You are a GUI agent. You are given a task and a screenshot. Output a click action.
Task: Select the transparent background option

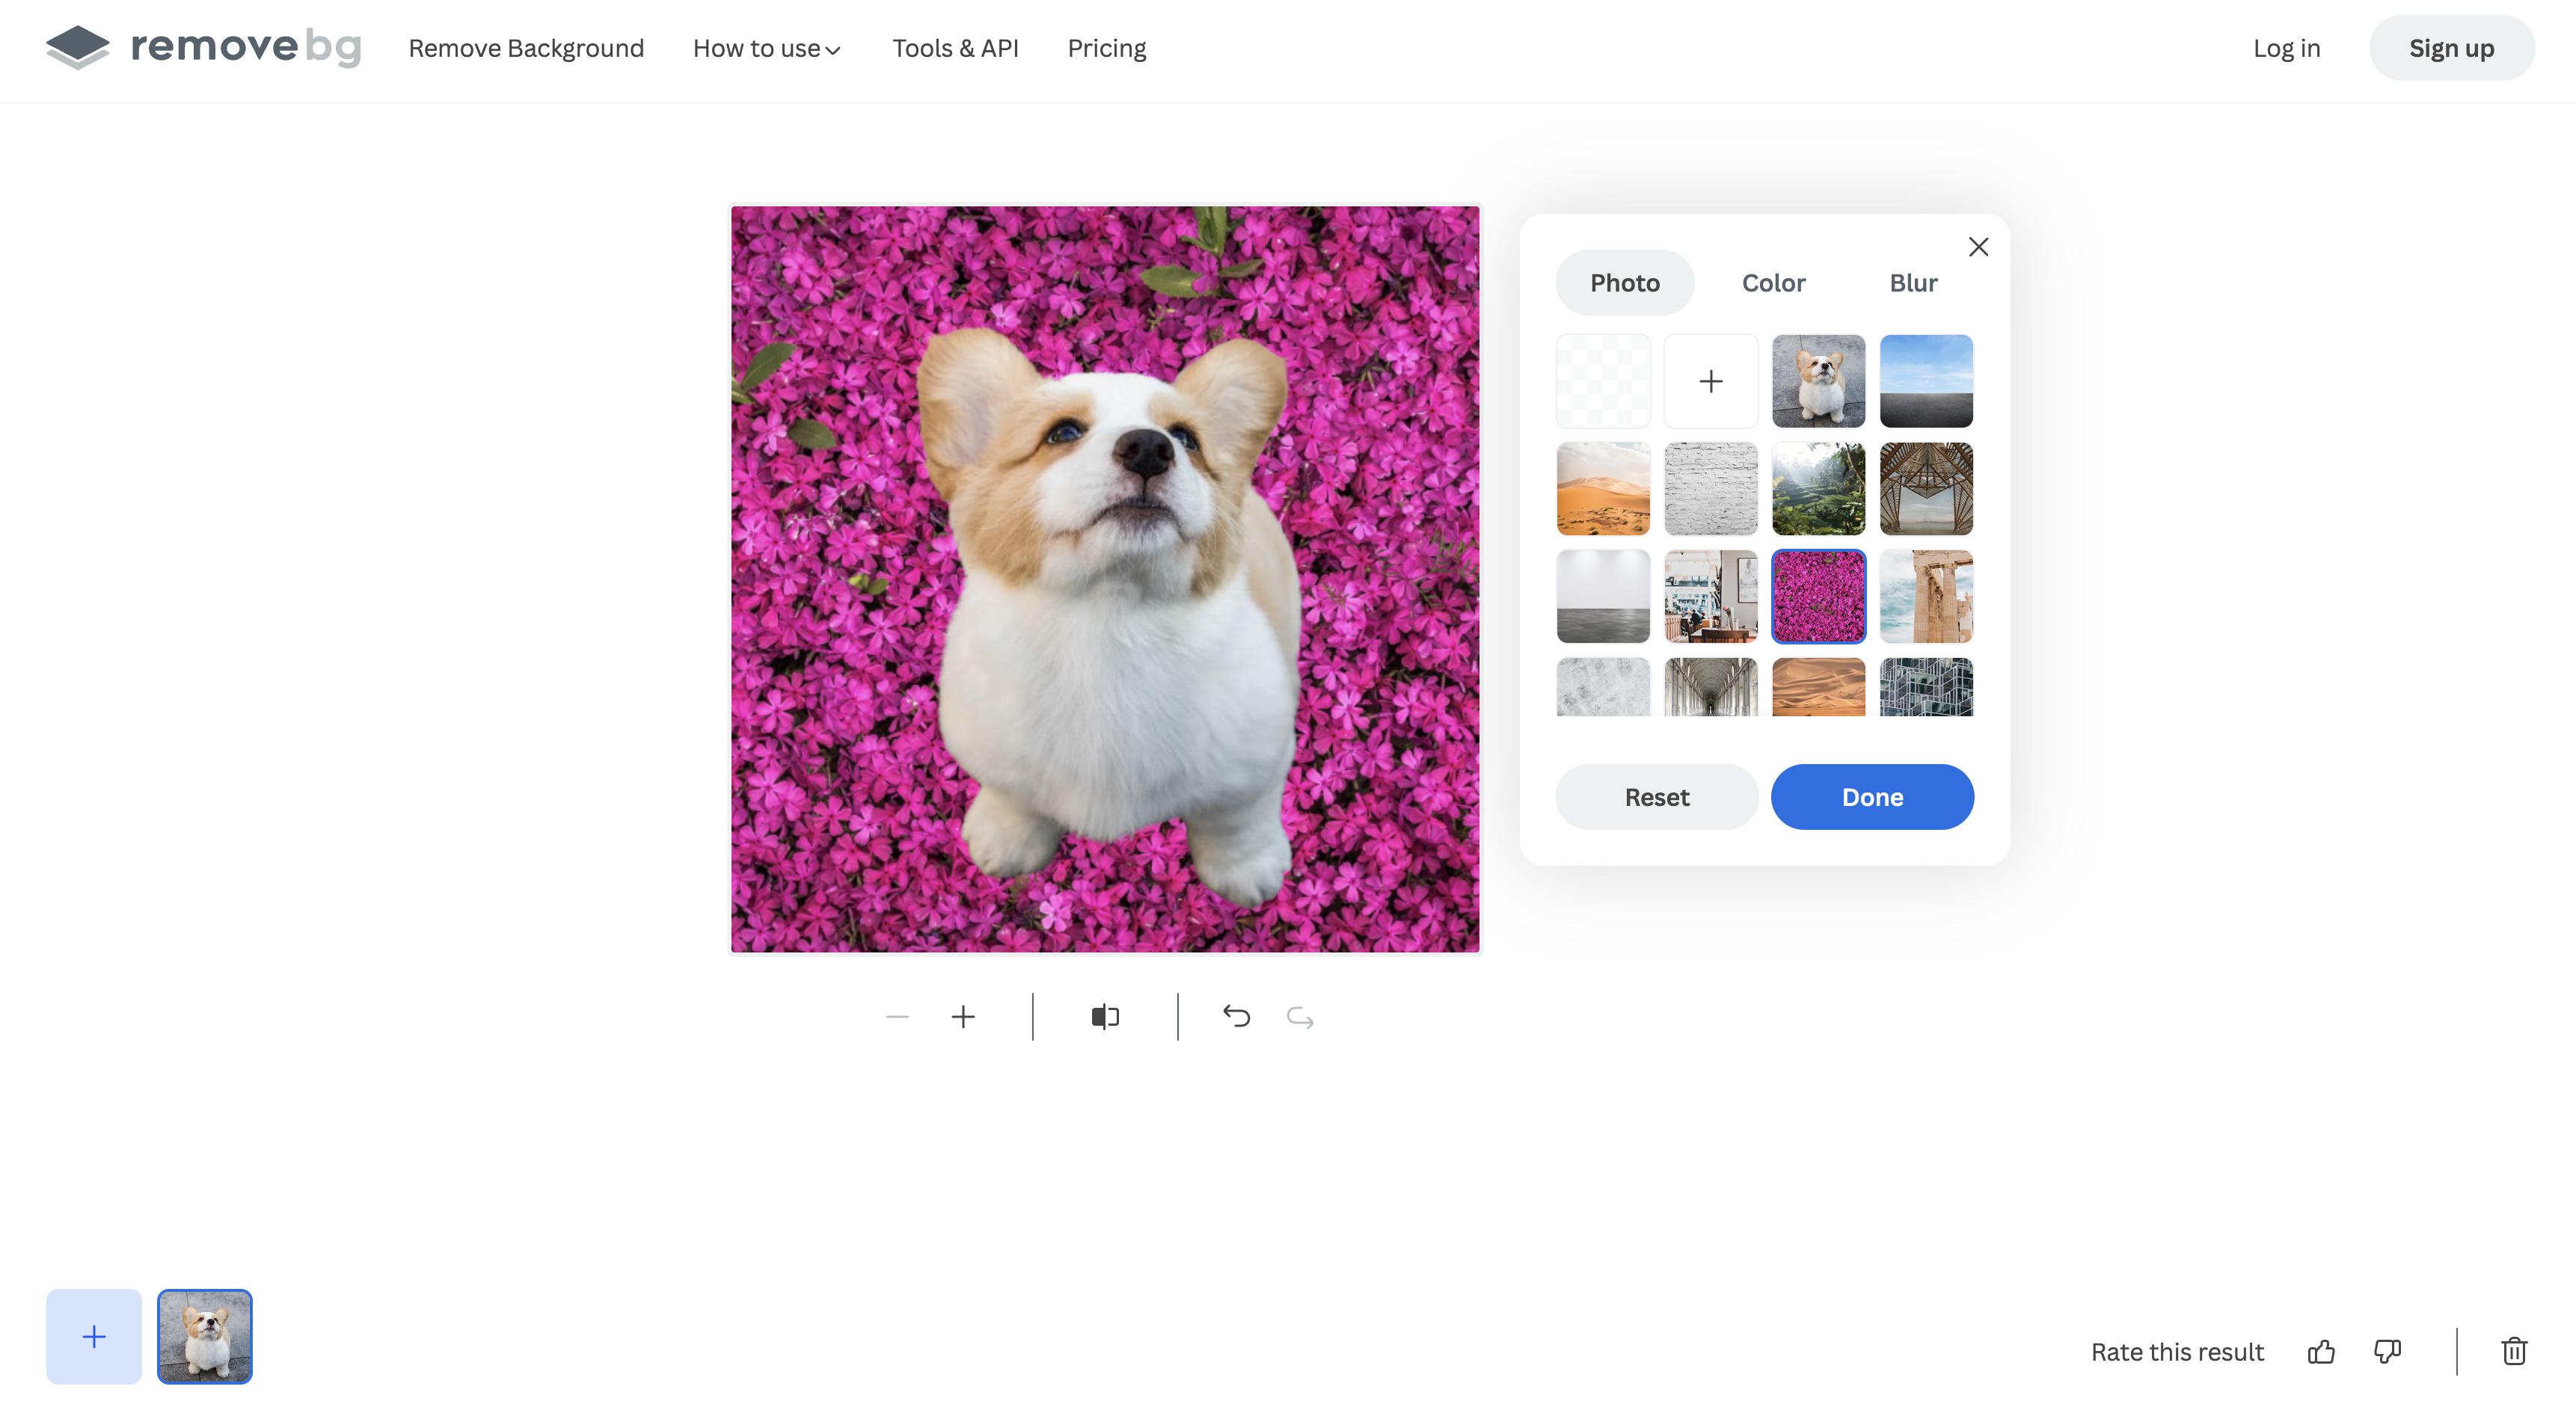pyautogui.click(x=1603, y=381)
